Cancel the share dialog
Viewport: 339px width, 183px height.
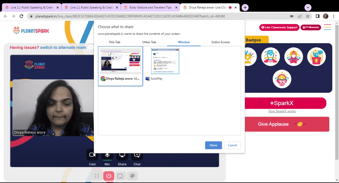(233, 145)
